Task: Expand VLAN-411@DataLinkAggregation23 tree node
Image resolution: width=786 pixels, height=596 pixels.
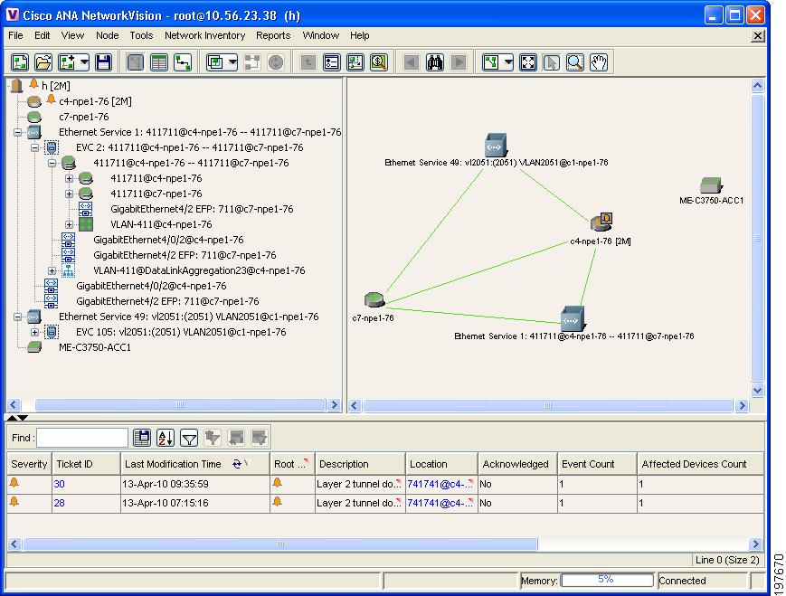Action: (x=52, y=270)
